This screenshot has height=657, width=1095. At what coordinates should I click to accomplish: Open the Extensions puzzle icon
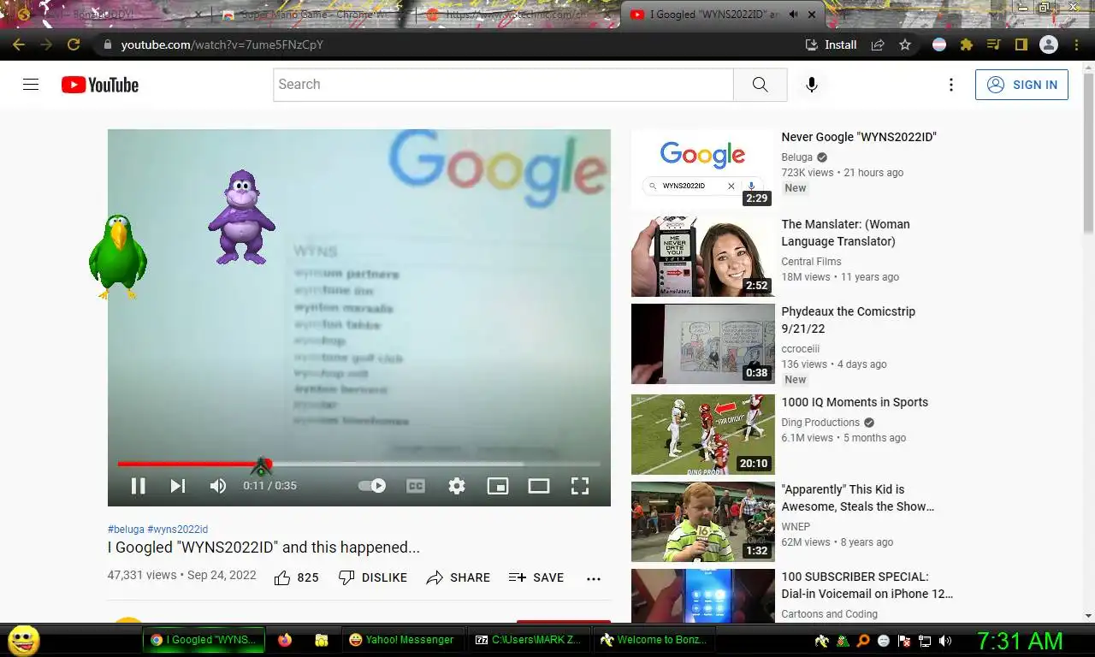[967, 44]
